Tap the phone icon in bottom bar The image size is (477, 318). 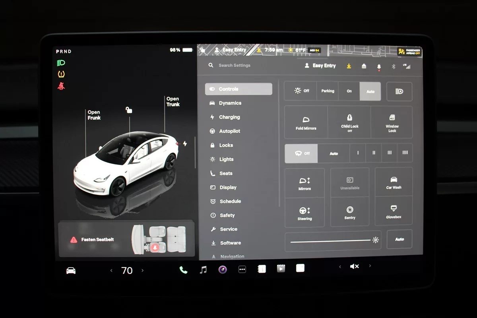click(x=183, y=270)
